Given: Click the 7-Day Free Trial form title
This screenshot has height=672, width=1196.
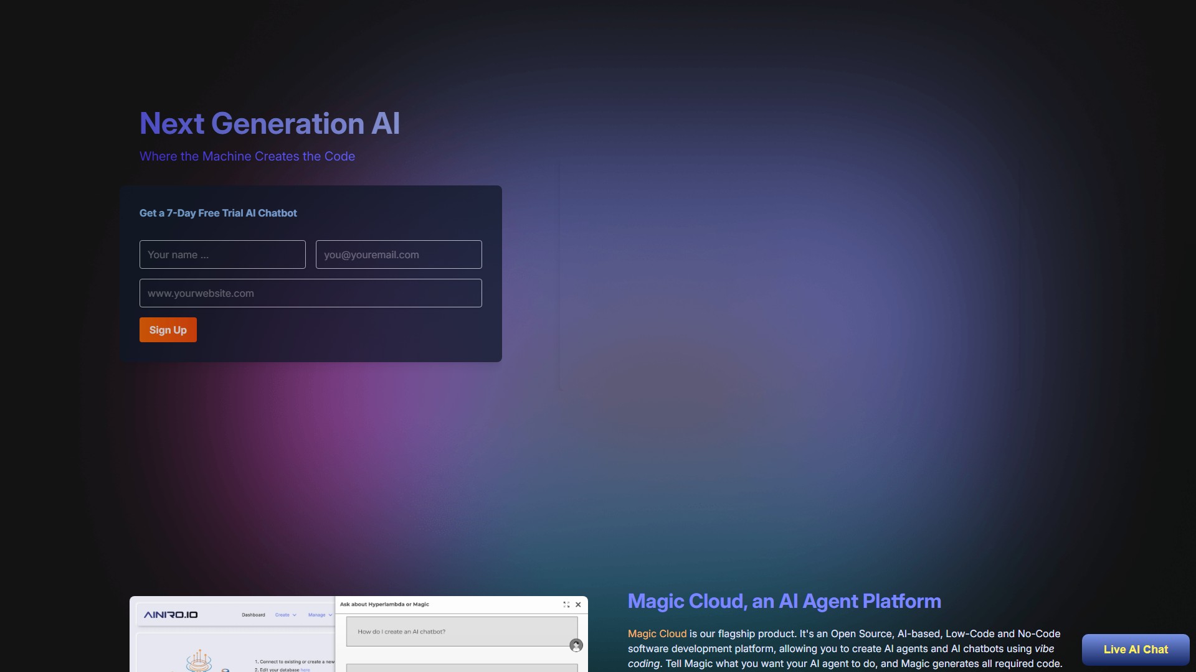Looking at the screenshot, I should tap(218, 213).
